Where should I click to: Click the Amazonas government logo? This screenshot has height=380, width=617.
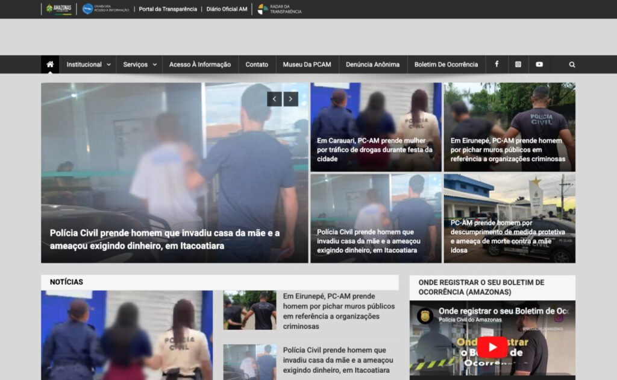point(58,8)
